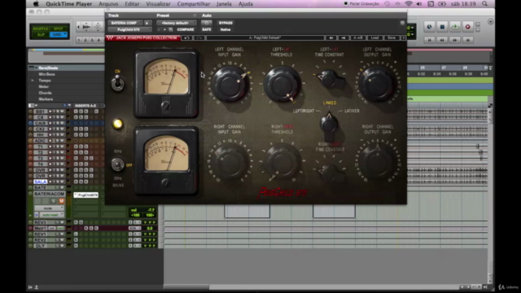
Task: Adjust the Left Channel Output Gain knob
Action: coord(377,84)
